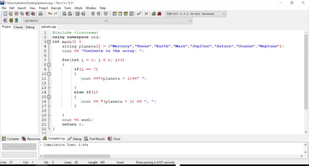Click Delete Profiling Information icon
This screenshot has width=309, height=166.
[159, 14]
